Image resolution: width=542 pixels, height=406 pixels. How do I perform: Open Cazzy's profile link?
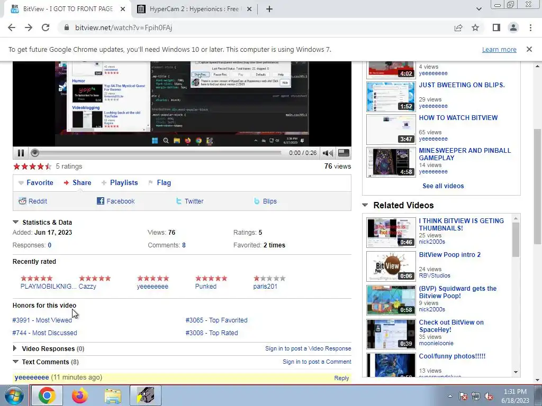click(87, 286)
